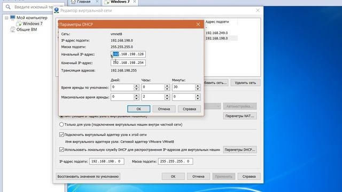Click the default lease days field

122,87
